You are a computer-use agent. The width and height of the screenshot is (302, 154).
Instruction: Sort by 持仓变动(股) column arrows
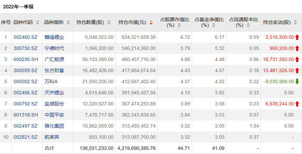pos(295,23)
